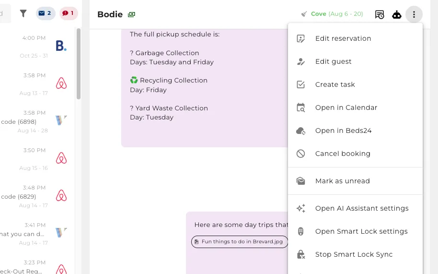Choose Edit guest menu entry
This screenshot has width=438, height=274.
pos(355,61)
